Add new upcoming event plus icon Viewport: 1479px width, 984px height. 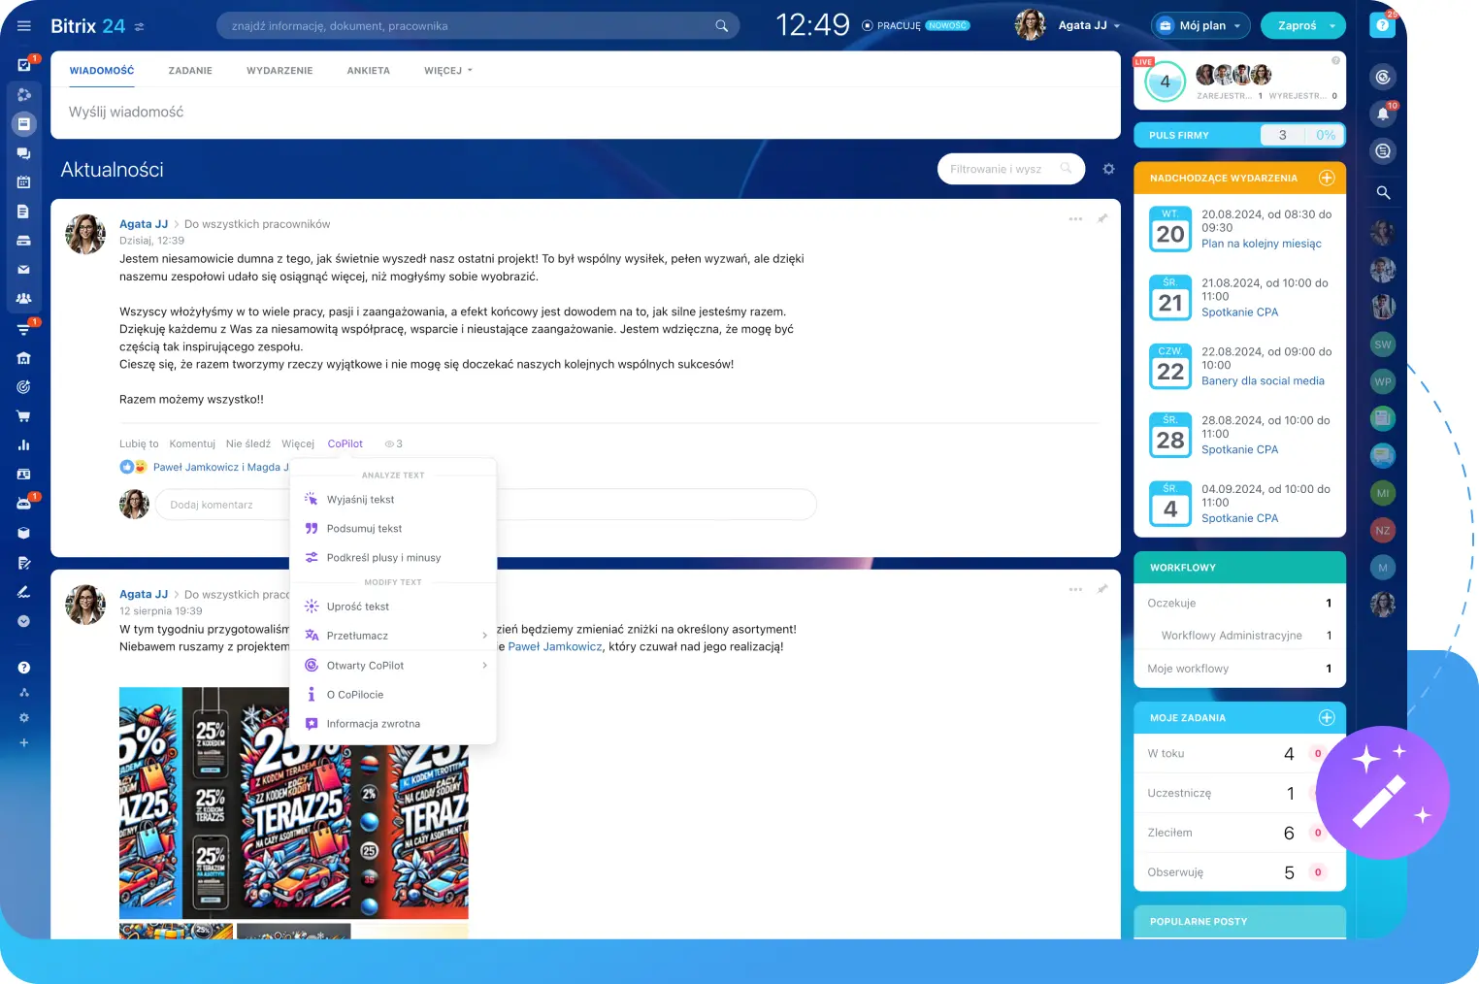pyautogui.click(x=1327, y=178)
